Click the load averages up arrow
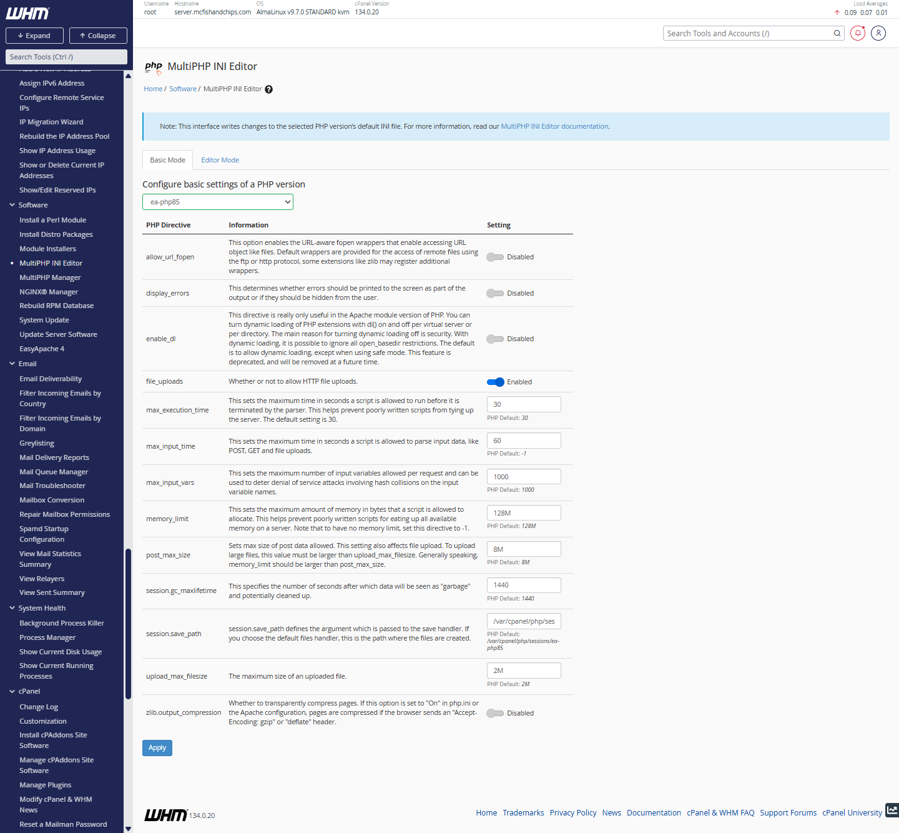Screen dimensions: 899x833 point(837,12)
